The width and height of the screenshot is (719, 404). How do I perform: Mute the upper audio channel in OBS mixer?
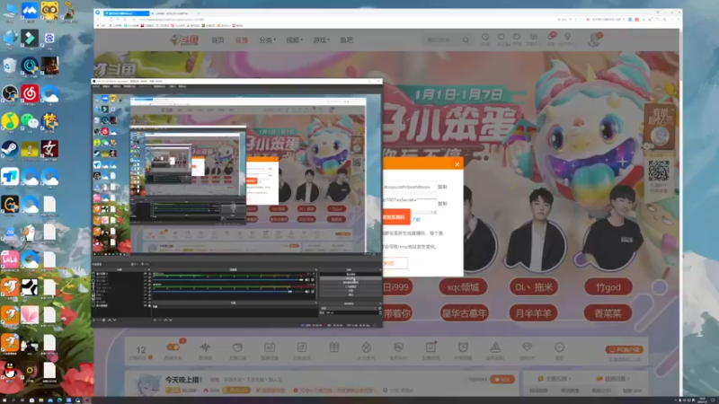(307, 279)
